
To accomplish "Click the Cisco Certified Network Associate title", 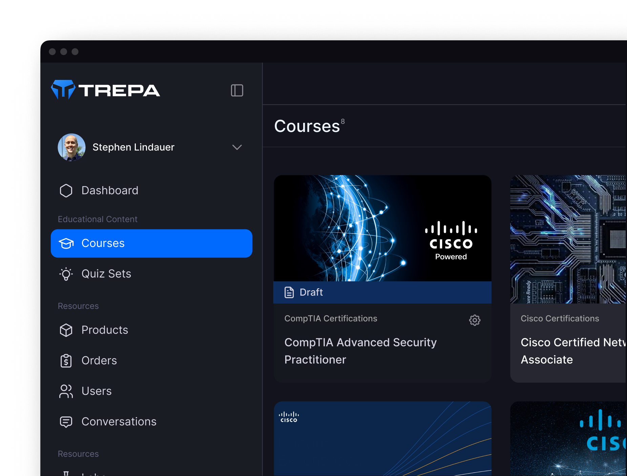I will [x=574, y=351].
